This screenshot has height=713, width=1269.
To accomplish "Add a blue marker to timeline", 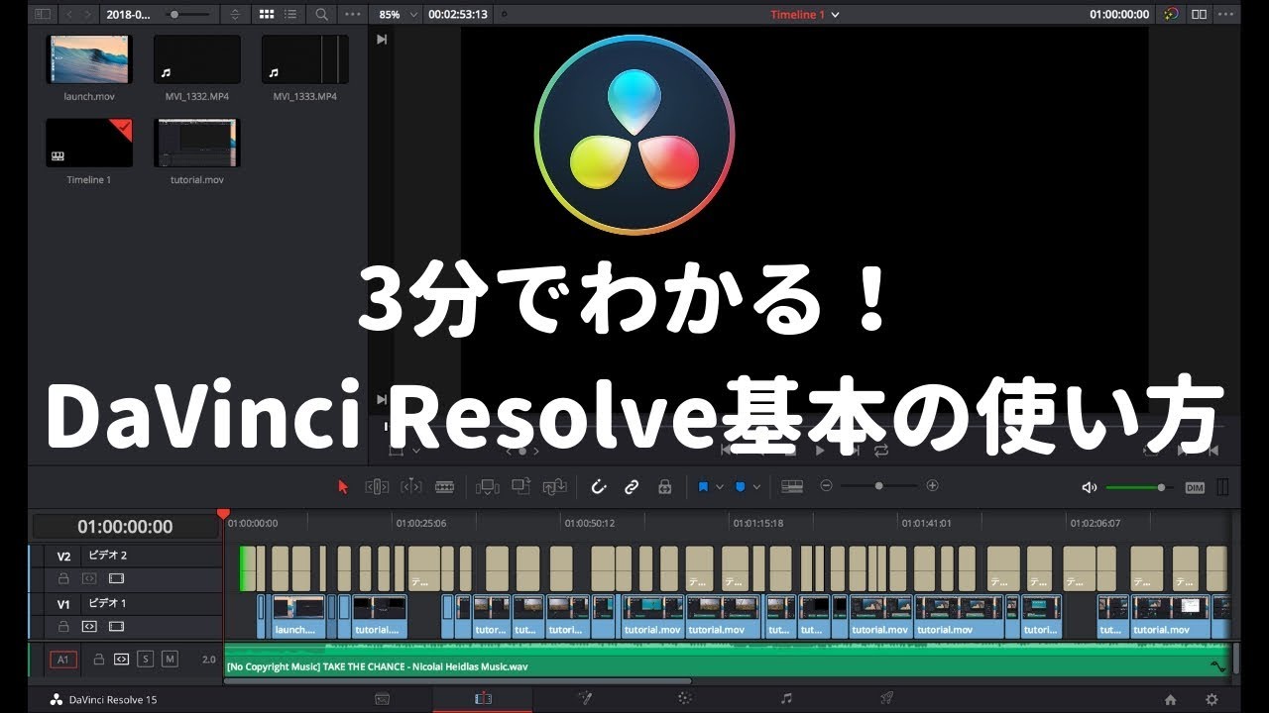I will 740,486.
